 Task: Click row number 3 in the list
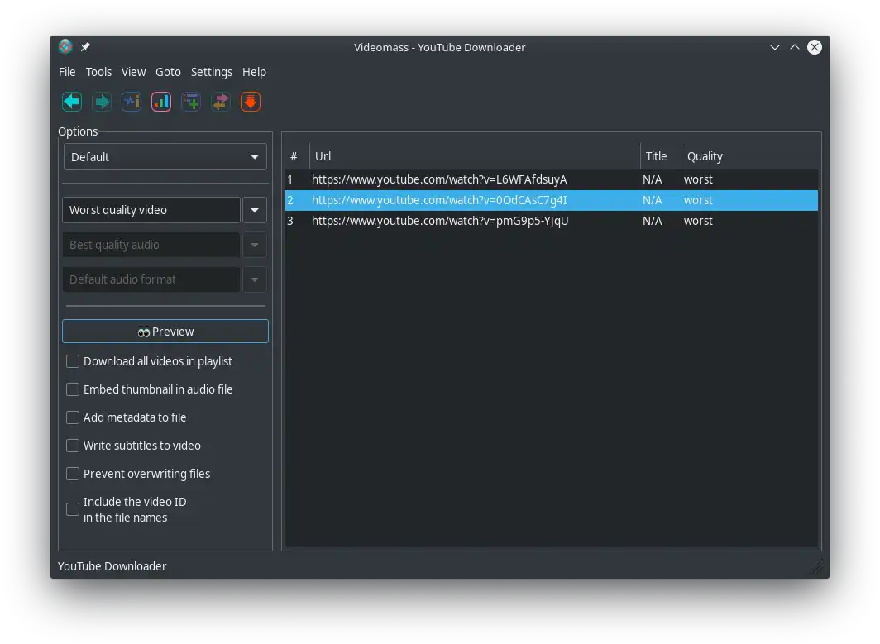coord(290,221)
